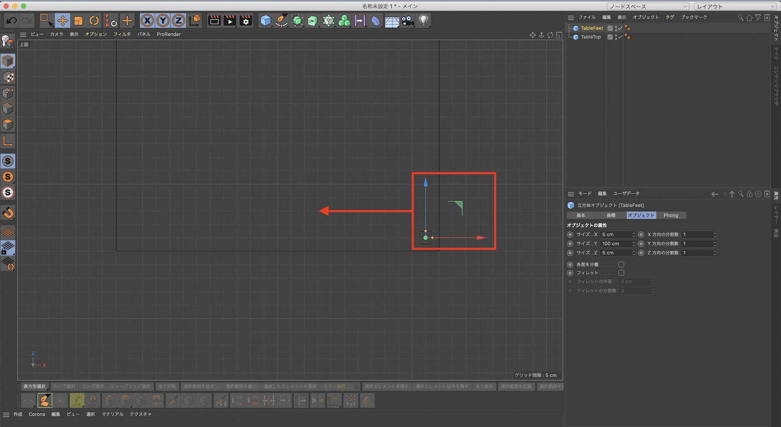This screenshot has width=781, height=427.
Task: Click the サイズ.X input field
Action: [x=616, y=235]
